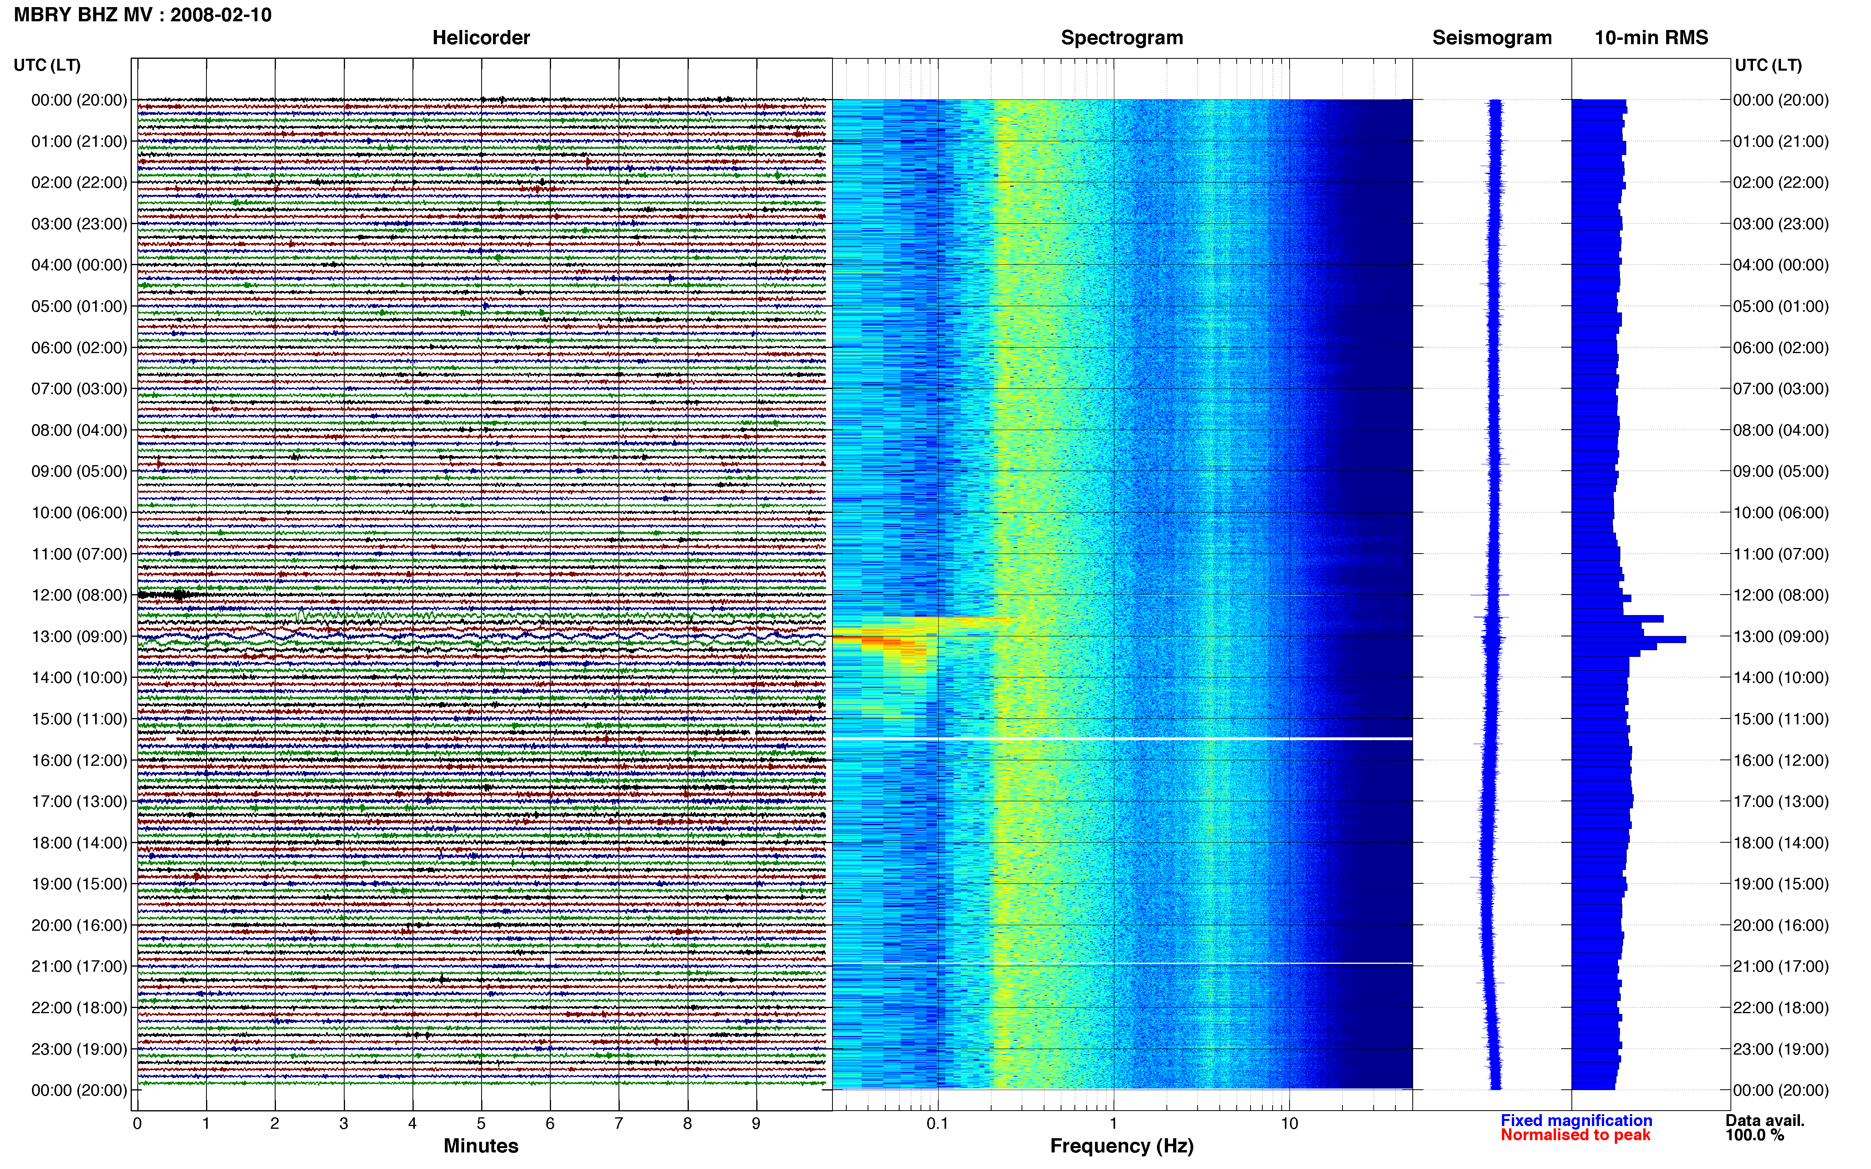
Task: Select the 'Helicorder' panel heading
Action: coord(481,38)
